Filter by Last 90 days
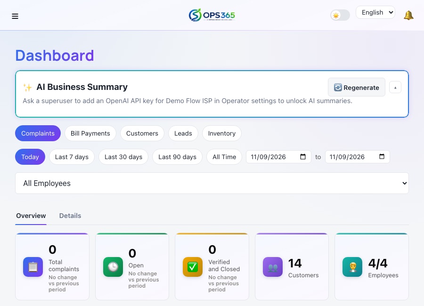The image size is (424, 306). [178, 157]
